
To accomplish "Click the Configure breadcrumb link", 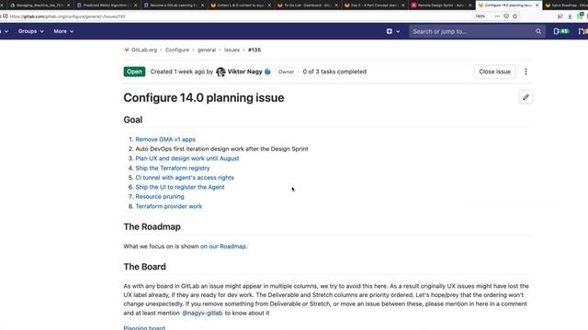I will (177, 49).
